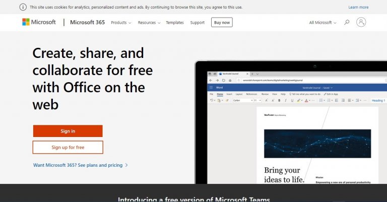Image resolution: width=387 pixels, height=202 pixels.
Task: Click the Paste clipboard icon in Word toolbar
Action: click(x=219, y=101)
